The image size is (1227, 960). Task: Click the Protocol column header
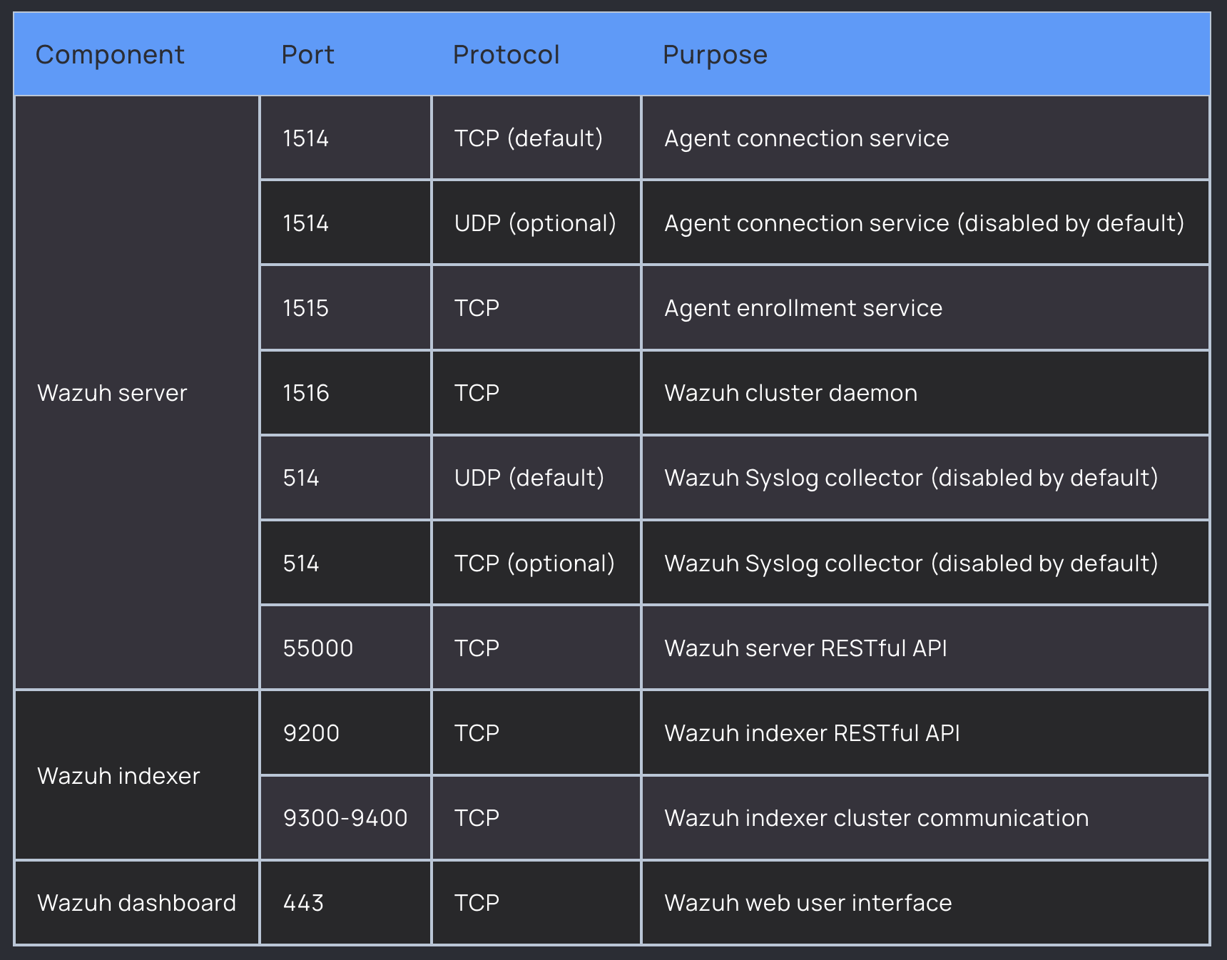pyautogui.click(x=506, y=54)
